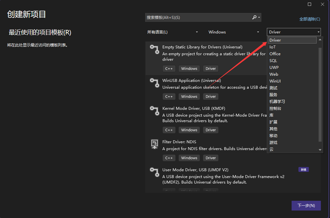Click the dropdown list scrollbar thumb
Image resolution: width=330 pixels, height=218 pixels.
320,95
